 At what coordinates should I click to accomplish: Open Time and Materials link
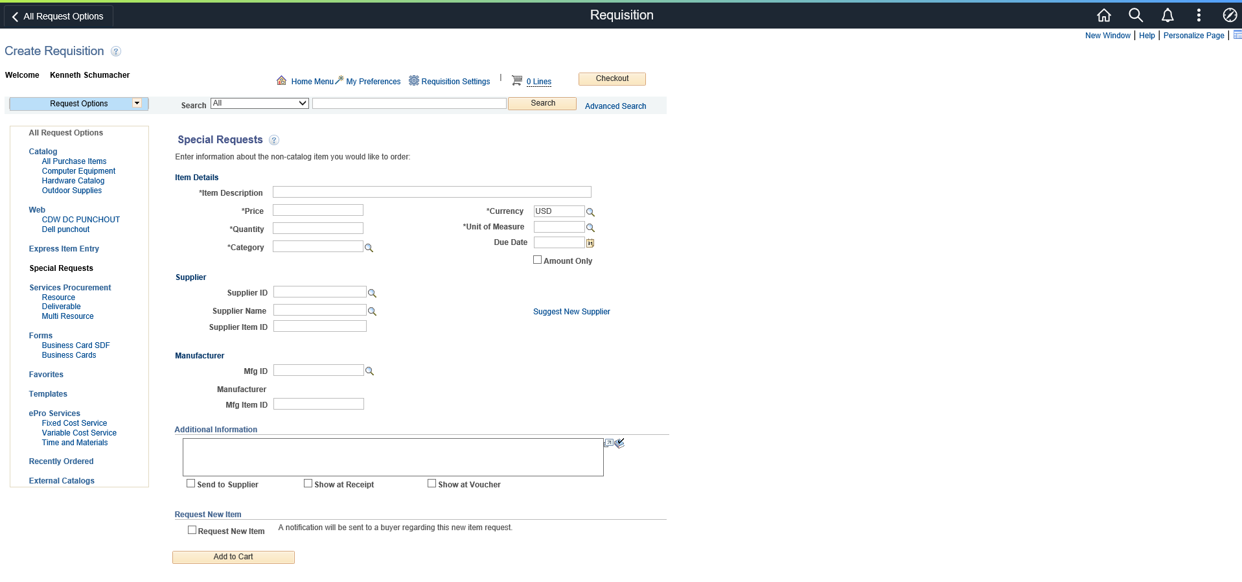(x=75, y=443)
